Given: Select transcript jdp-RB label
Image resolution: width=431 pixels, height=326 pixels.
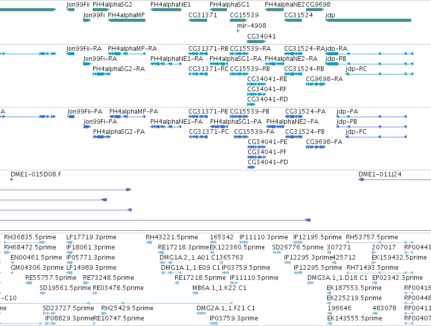Looking at the screenshot, I should coord(336,59).
